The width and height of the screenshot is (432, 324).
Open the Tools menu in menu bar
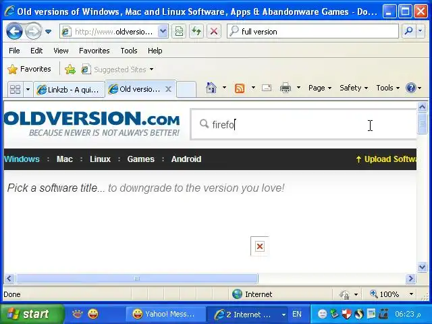pyautogui.click(x=129, y=51)
